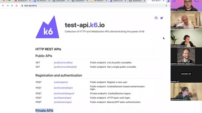
Task: Open /public/crocodiles/ endpoint link
Action: 63,62
